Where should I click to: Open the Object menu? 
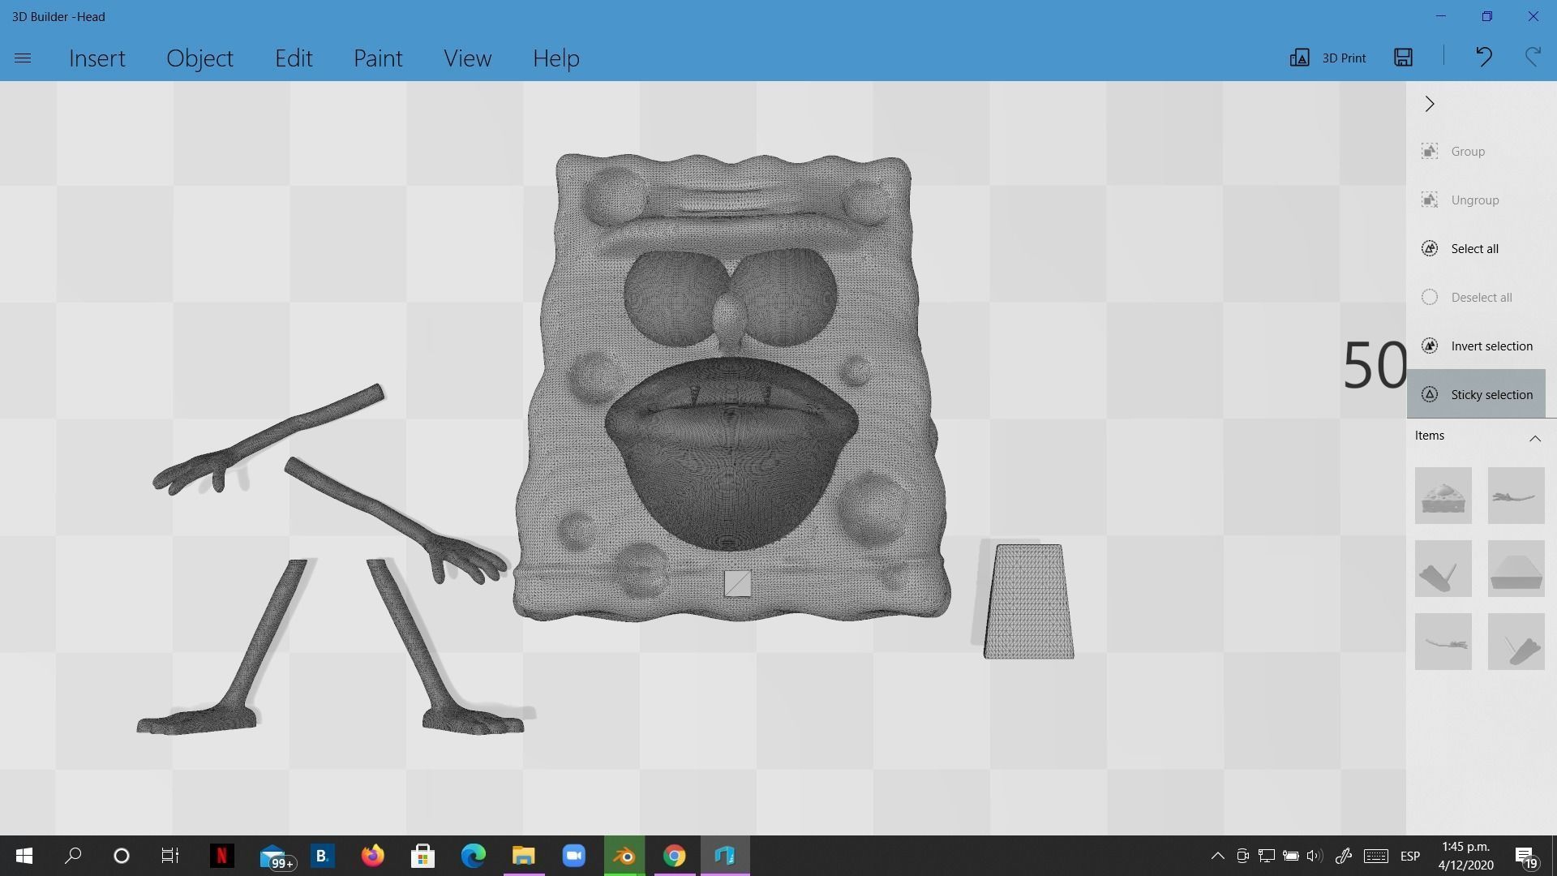(199, 58)
